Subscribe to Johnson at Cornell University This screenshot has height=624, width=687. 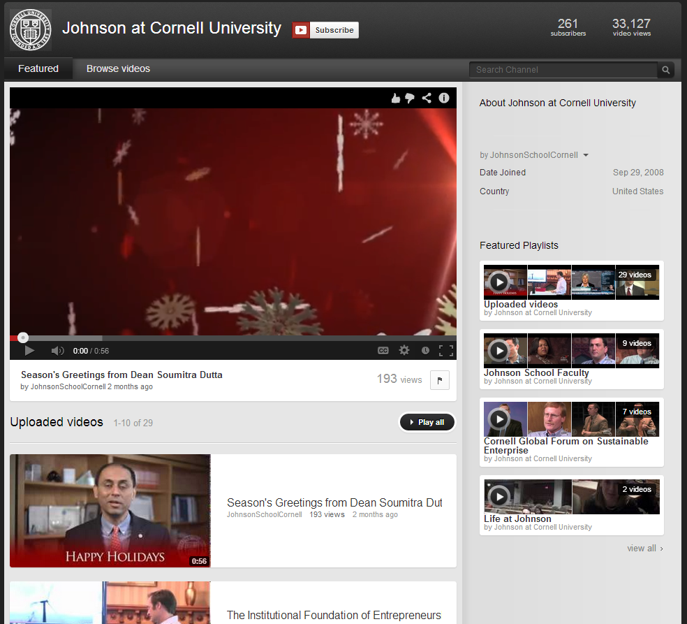pyautogui.click(x=334, y=30)
